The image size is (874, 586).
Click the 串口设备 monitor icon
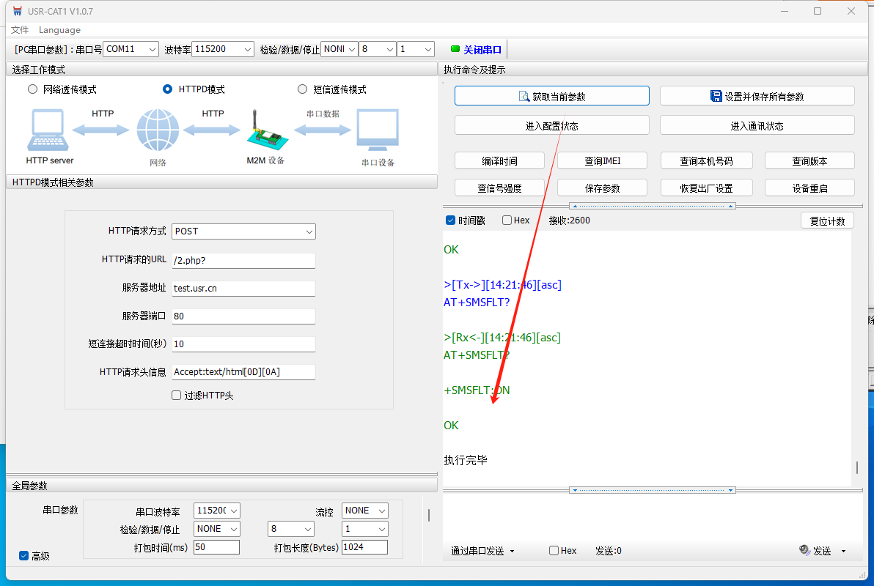378,130
